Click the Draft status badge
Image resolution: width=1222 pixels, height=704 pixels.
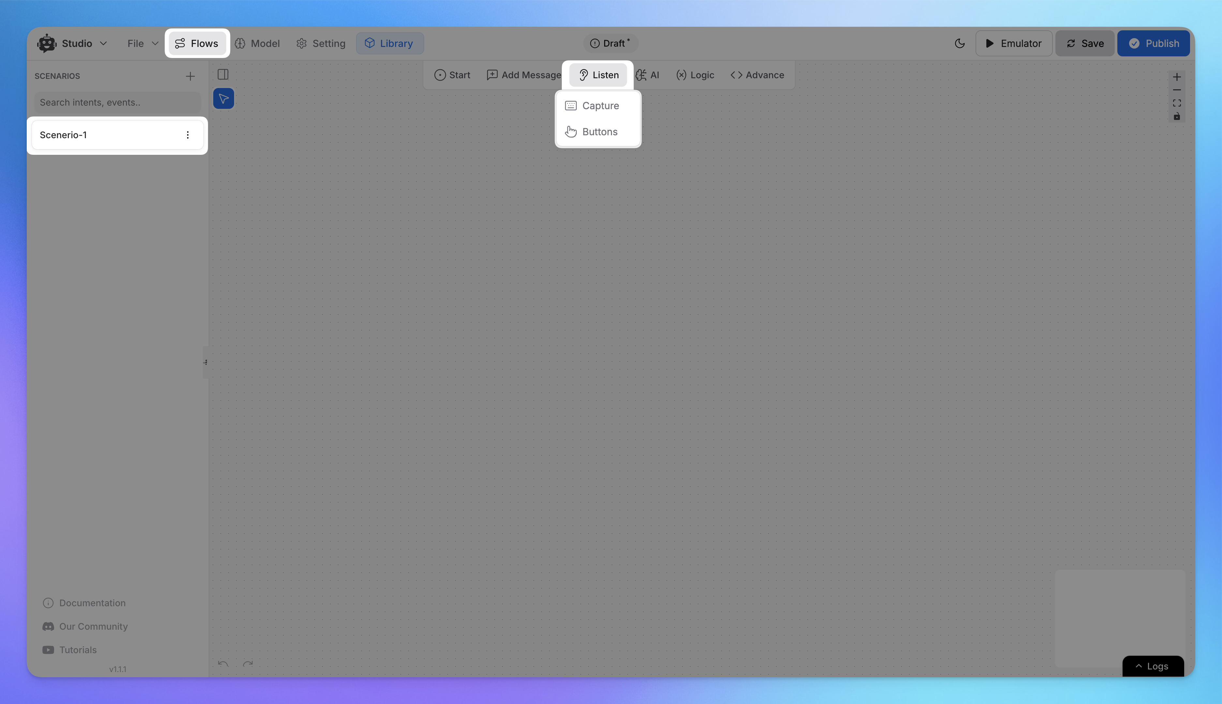(x=610, y=44)
